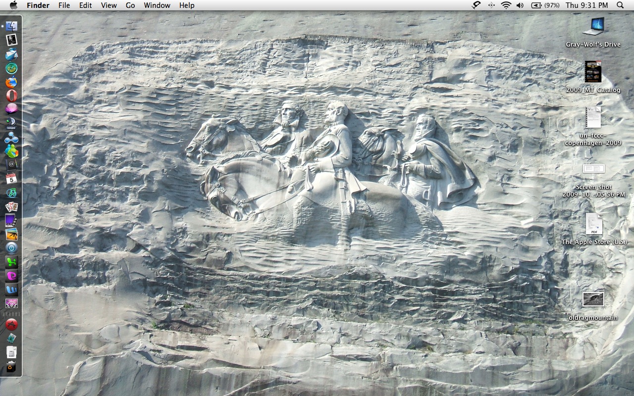634x396 pixels.
Task: Open the Go menu
Action: coord(130,5)
